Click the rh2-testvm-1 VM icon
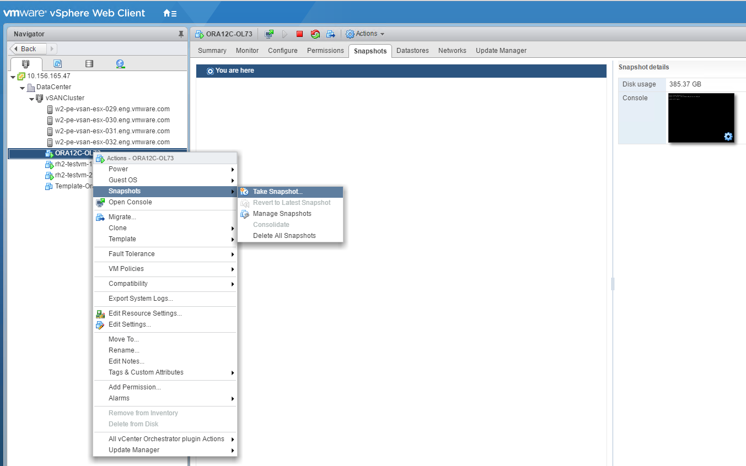746x466 pixels. coord(49,165)
